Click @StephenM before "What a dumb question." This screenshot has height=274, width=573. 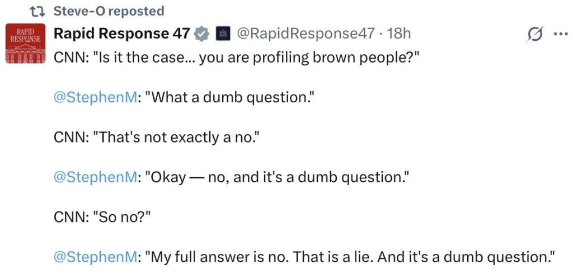(x=95, y=97)
